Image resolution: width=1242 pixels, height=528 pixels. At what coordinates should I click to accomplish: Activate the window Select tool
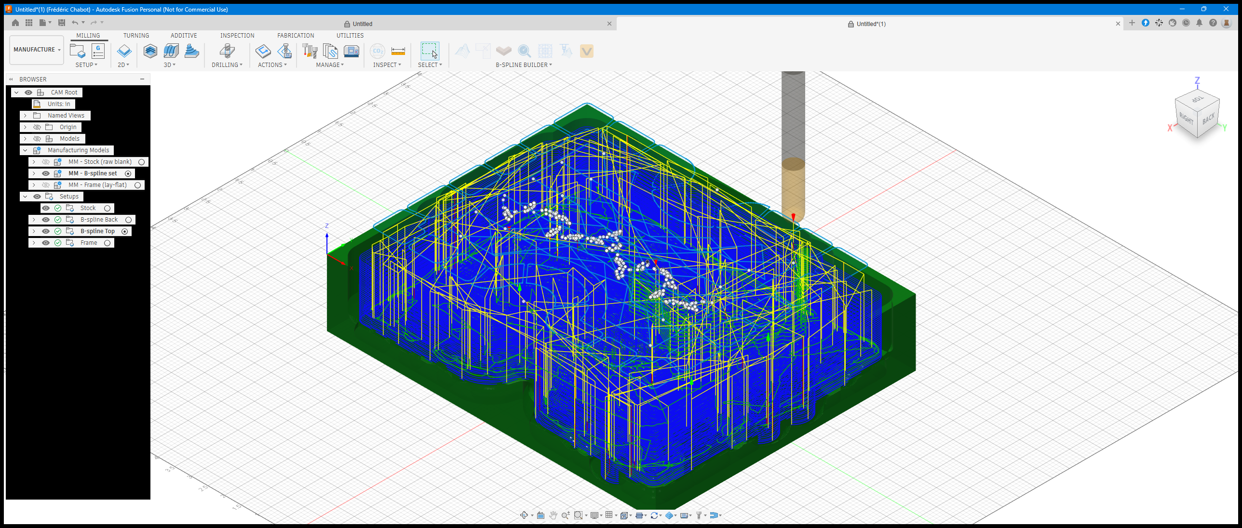430,51
